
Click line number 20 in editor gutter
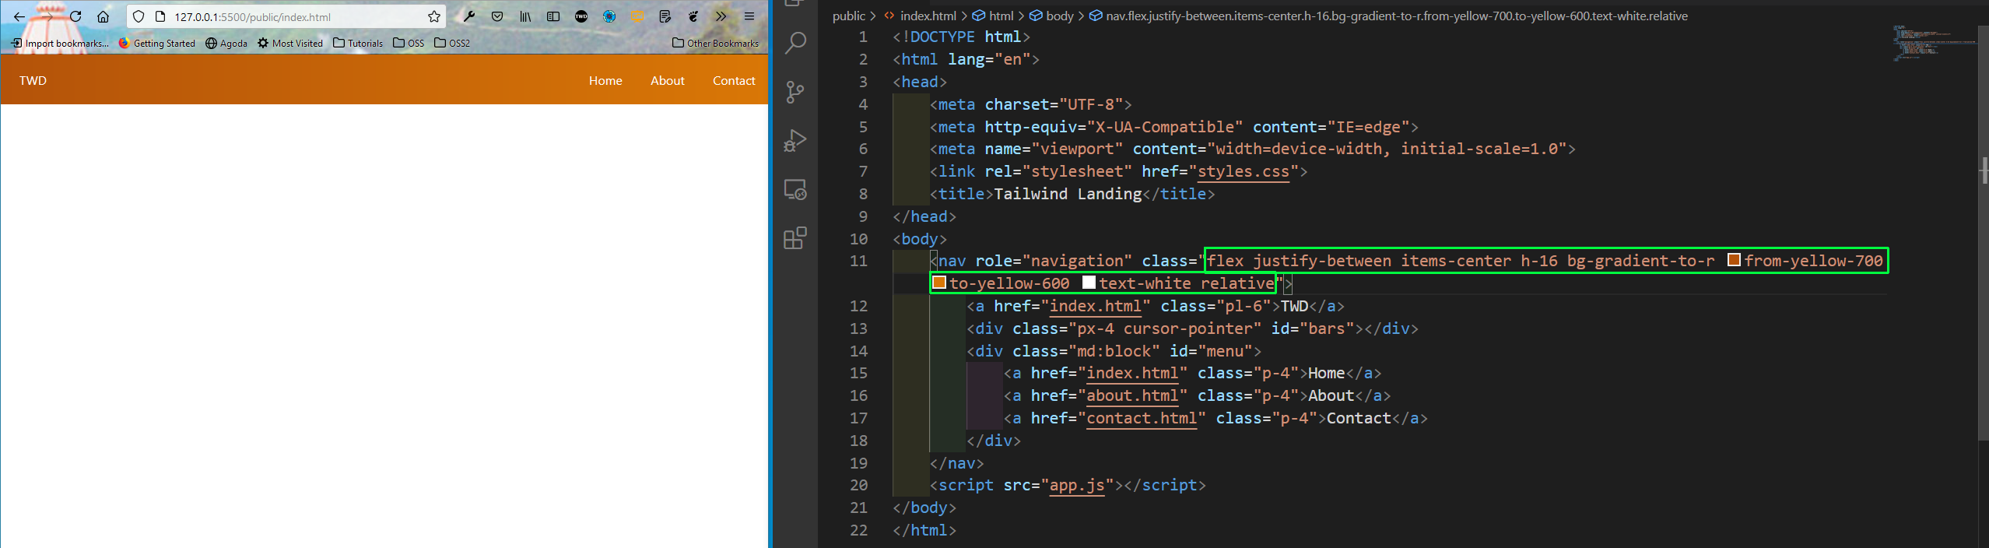click(858, 485)
